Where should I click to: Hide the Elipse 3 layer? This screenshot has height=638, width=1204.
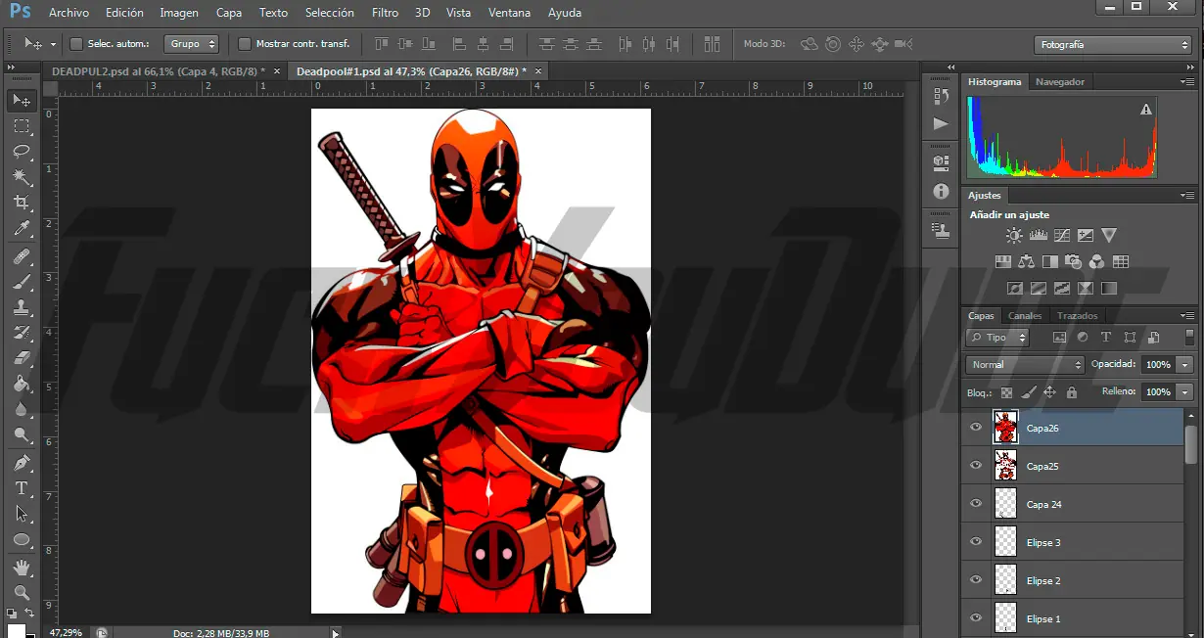[976, 542]
